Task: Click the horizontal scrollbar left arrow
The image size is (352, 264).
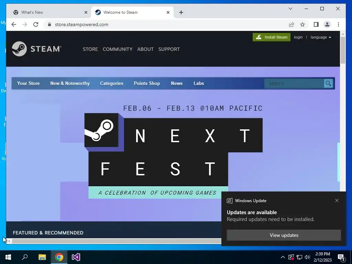Action: (9, 241)
